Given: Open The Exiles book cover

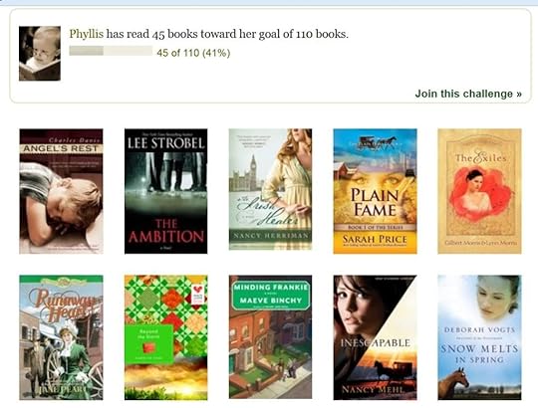Looking at the screenshot, I should [479, 191].
